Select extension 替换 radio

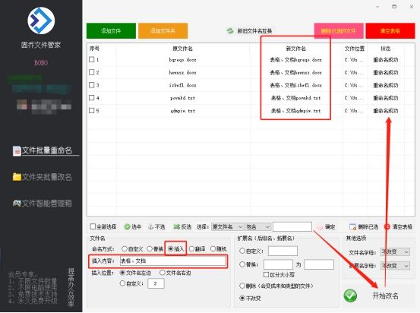(x=242, y=264)
